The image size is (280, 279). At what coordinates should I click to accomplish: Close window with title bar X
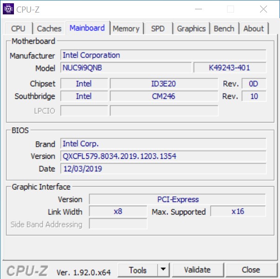coord(263,9)
